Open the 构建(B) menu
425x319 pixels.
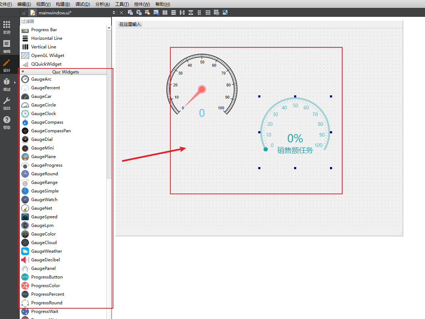click(63, 4)
